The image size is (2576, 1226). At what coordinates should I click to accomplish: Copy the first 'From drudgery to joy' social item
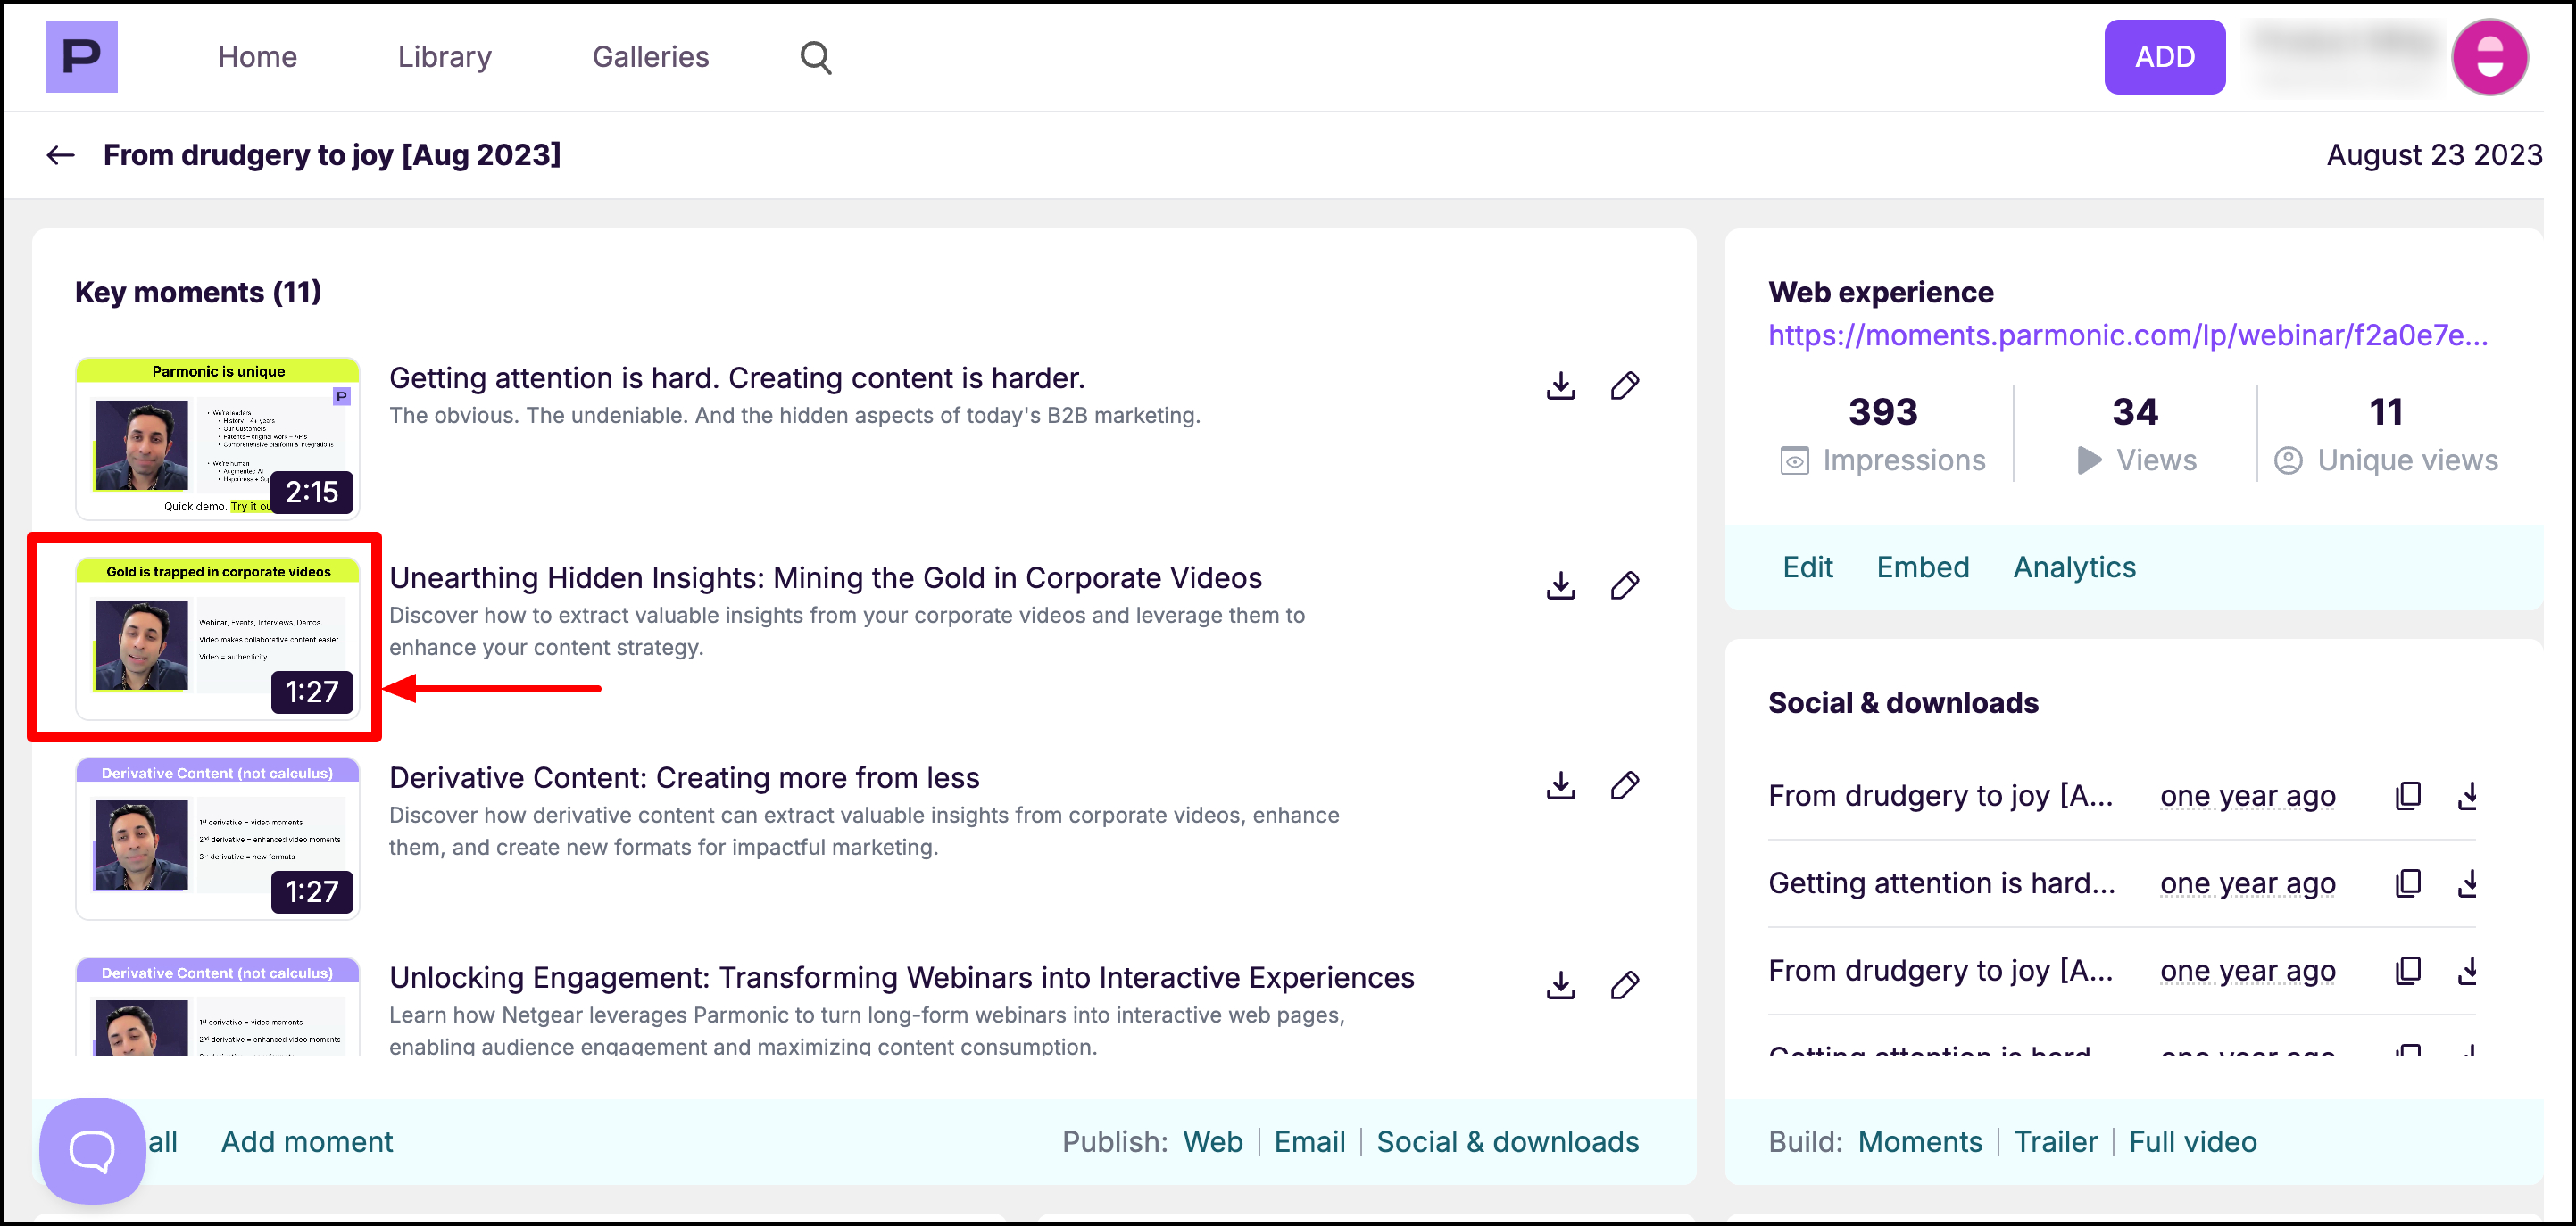pyautogui.click(x=2408, y=796)
